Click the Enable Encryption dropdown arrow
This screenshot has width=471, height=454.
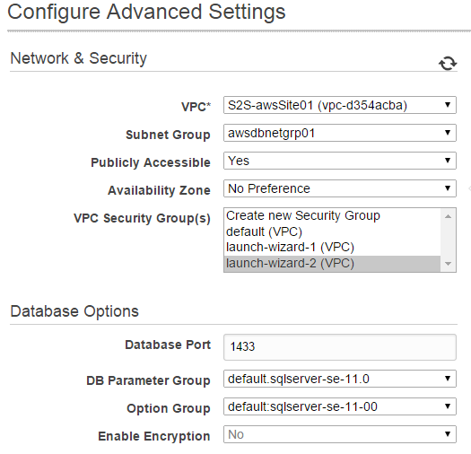click(448, 434)
